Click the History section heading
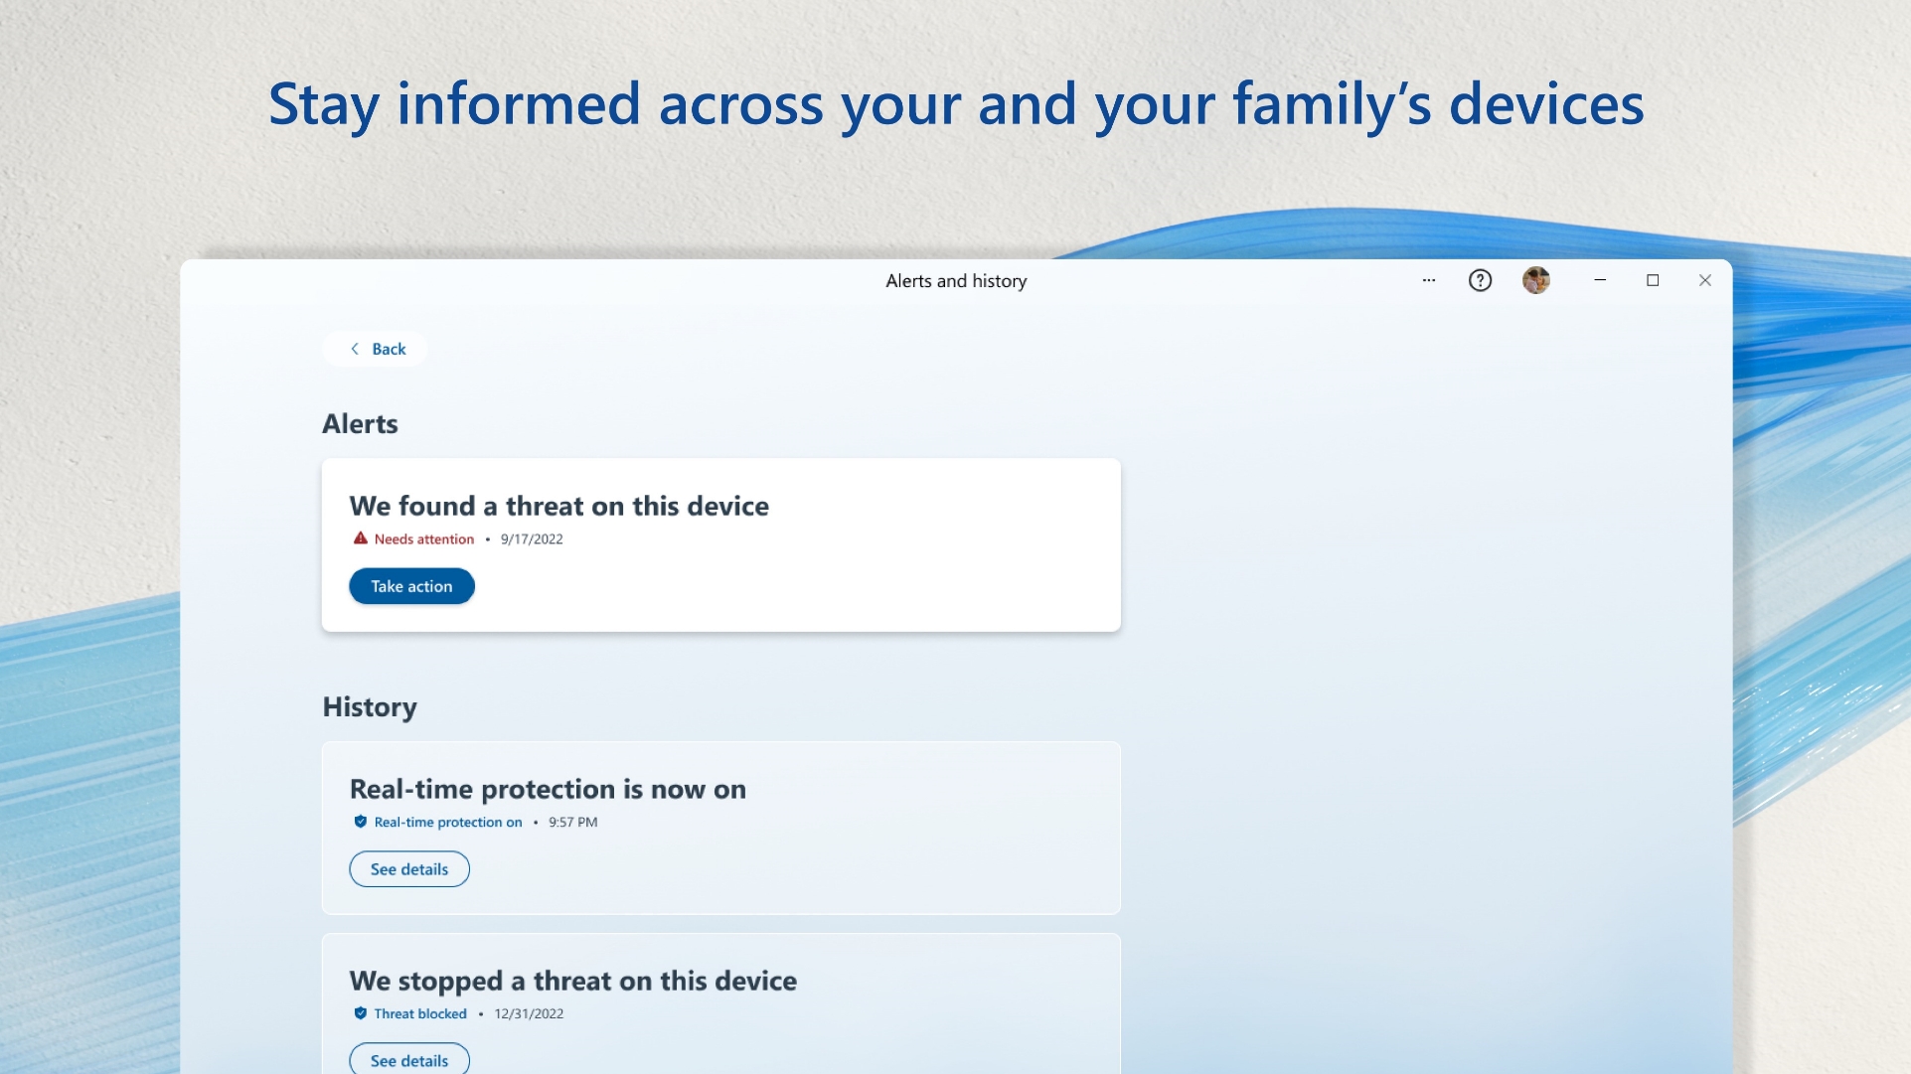Image resolution: width=1911 pixels, height=1074 pixels. coord(370,707)
